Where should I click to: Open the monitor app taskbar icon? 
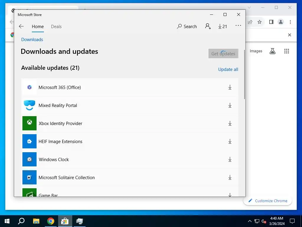pyautogui.click(x=79, y=221)
